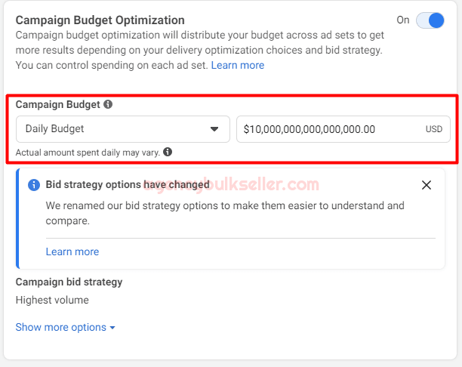Open the Daily Budget dropdown
The image size is (462, 367).
pos(122,129)
